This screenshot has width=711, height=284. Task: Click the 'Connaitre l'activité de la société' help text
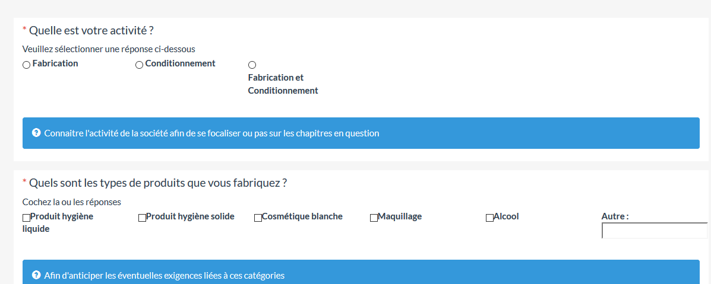click(211, 133)
